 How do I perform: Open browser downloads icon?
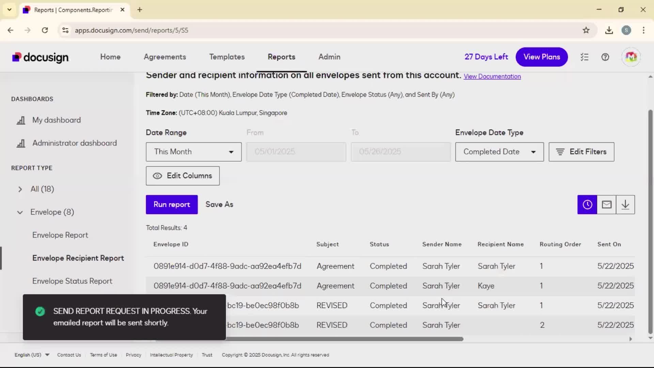(609, 30)
